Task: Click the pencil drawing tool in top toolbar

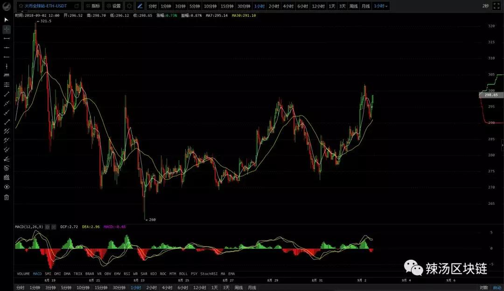Action: pyautogui.click(x=140, y=6)
